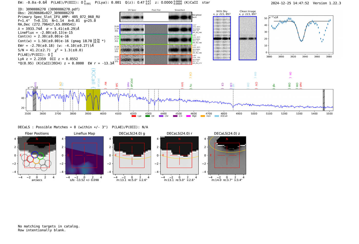Open the DECaLS(24.0) z image
Image resolution: width=359 pixels, height=244 pixels.
pyautogui.click(x=227, y=155)
